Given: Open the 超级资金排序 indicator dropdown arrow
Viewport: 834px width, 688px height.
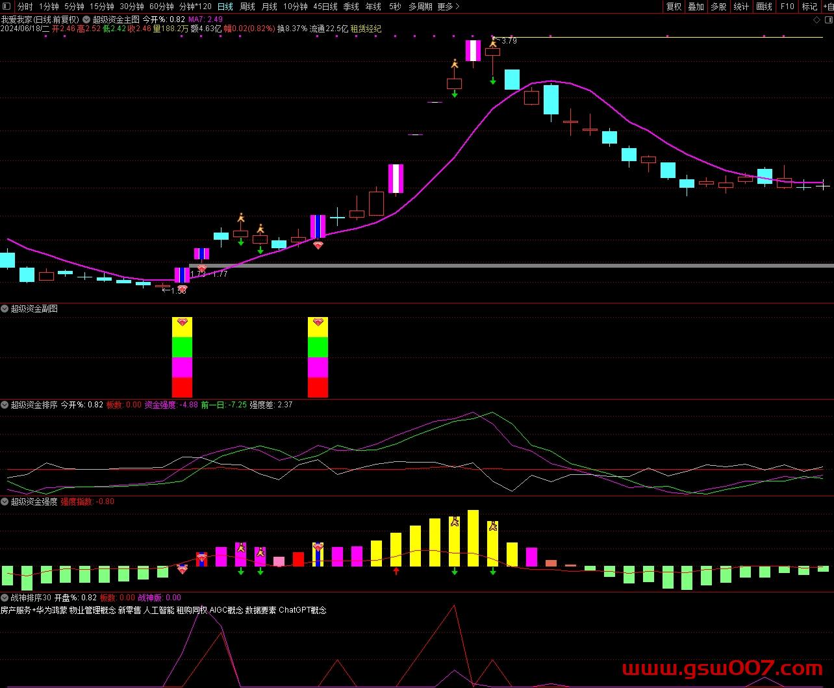Looking at the screenshot, I should [x=5, y=405].
